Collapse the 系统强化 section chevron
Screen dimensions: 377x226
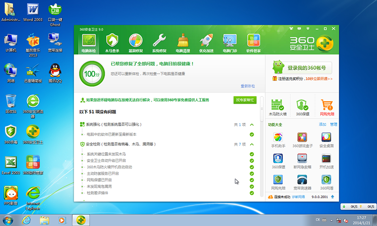click(x=252, y=125)
